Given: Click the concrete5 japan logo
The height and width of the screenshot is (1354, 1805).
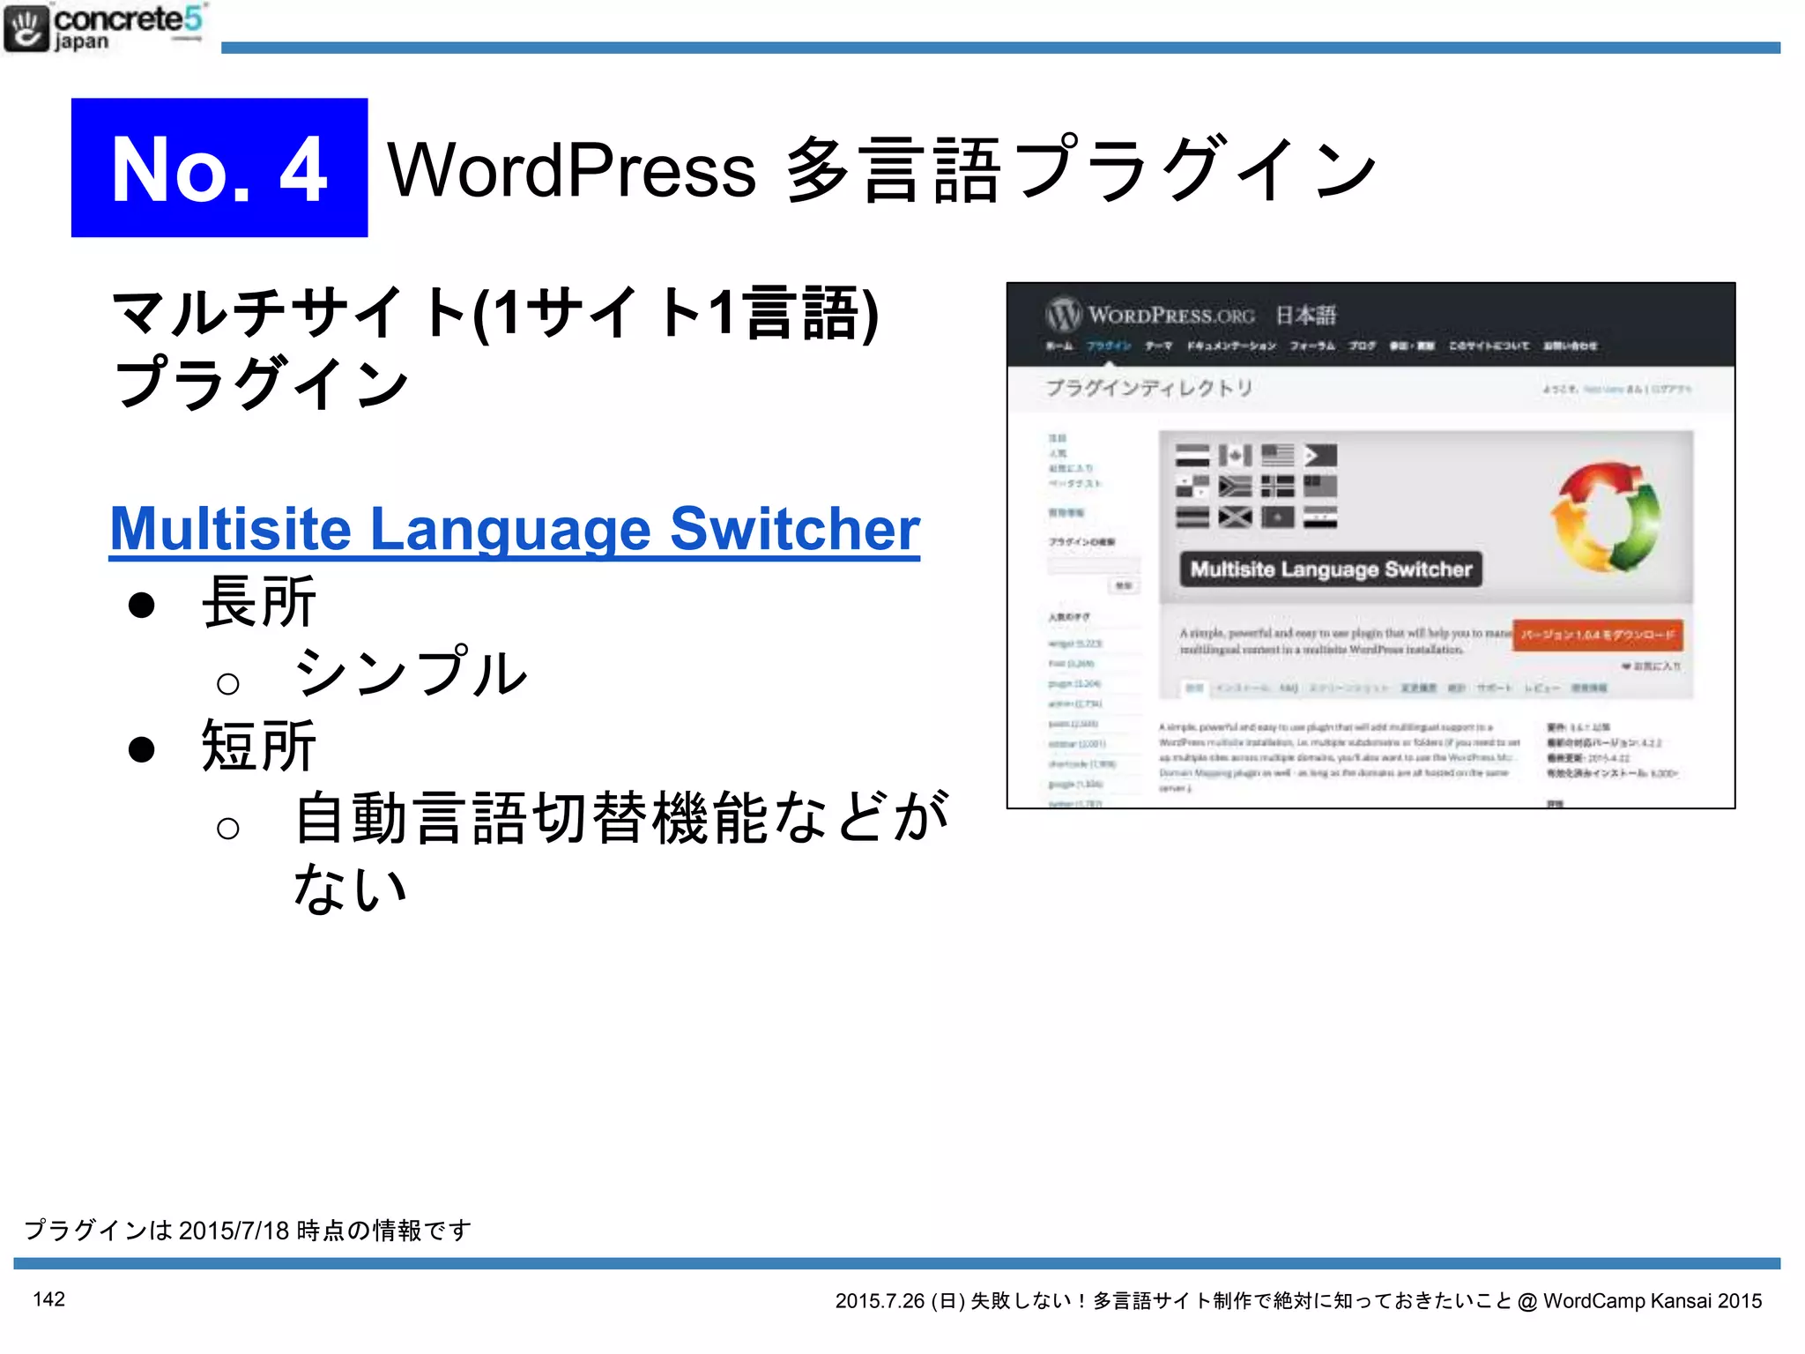Looking at the screenshot, I should [x=105, y=27].
